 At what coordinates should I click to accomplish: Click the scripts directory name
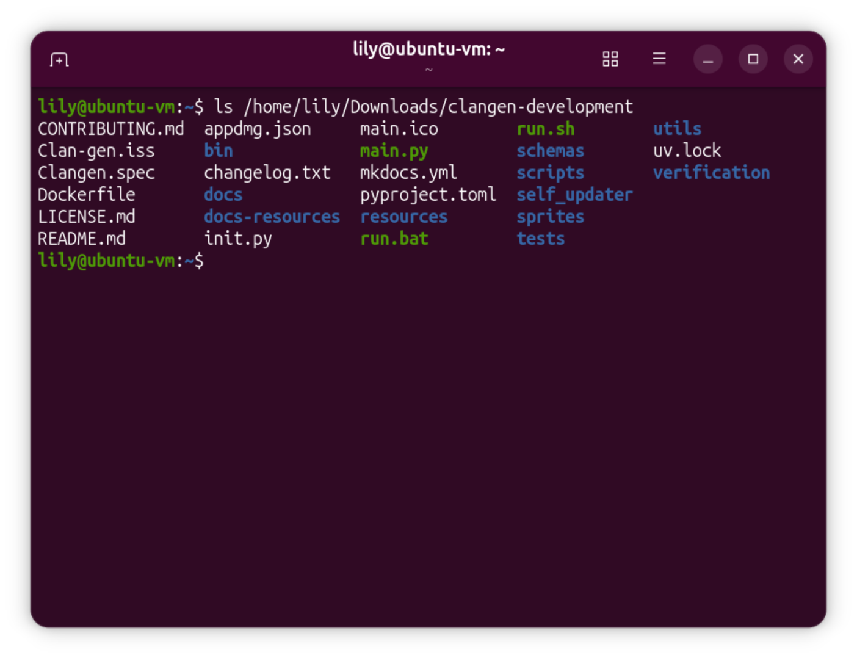551,173
